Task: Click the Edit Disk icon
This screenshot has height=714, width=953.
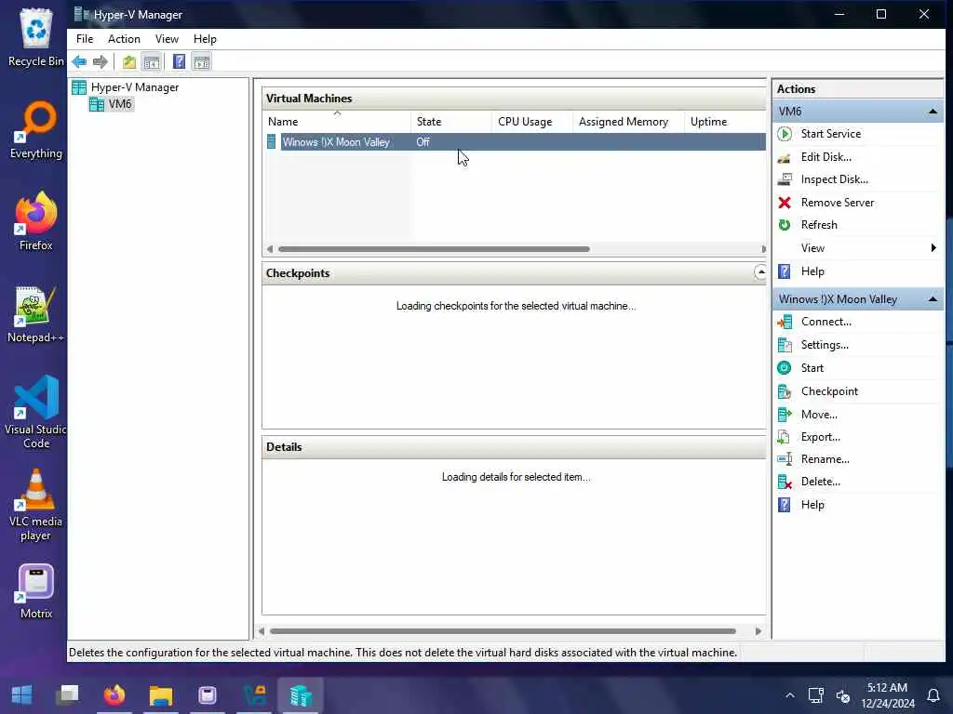Action: pos(784,157)
